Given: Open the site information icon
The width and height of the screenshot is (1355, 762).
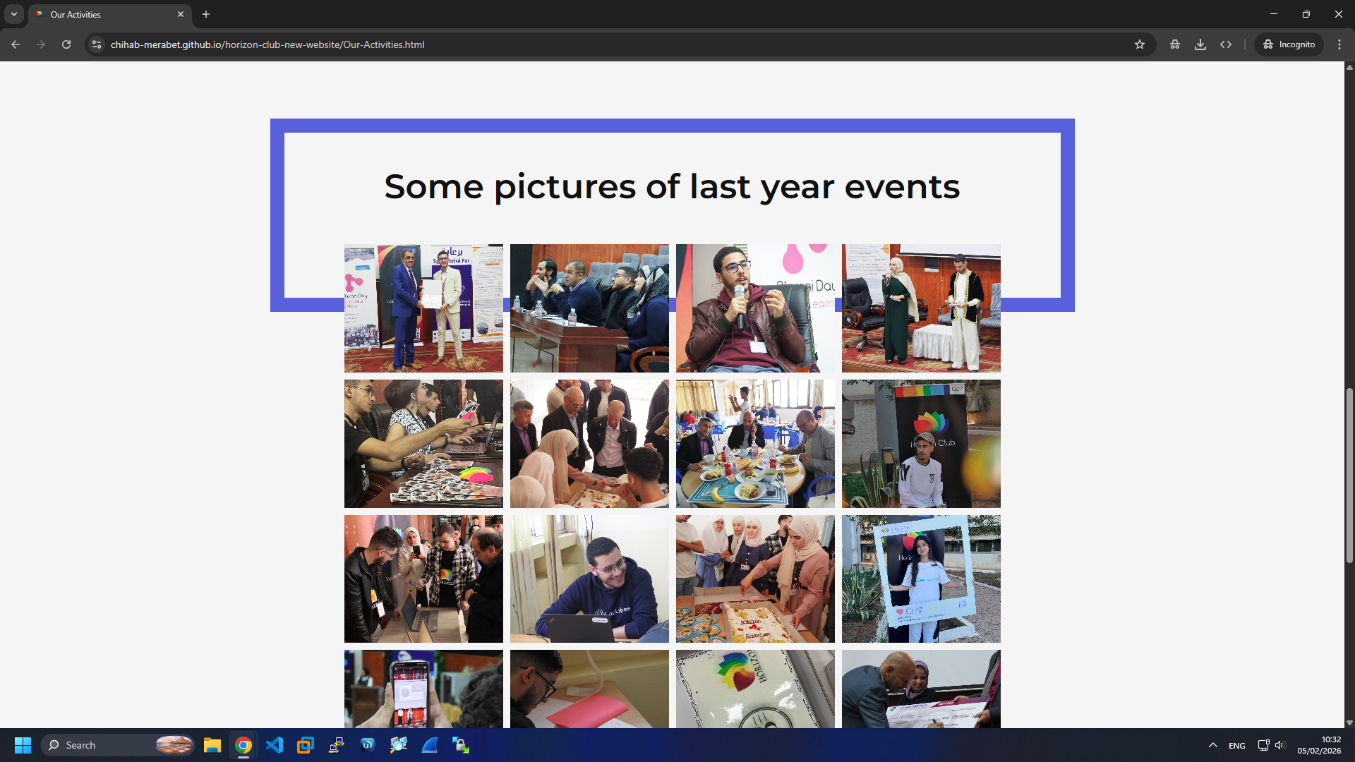Looking at the screenshot, I should coord(97,44).
